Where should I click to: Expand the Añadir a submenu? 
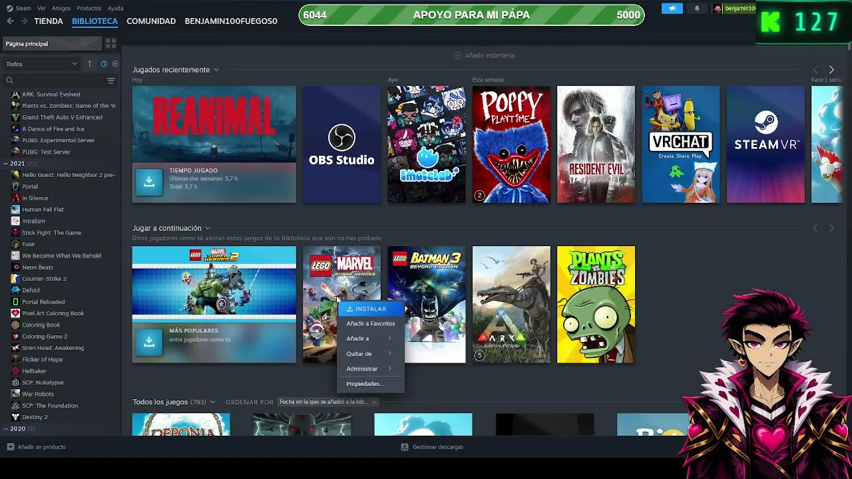371,339
